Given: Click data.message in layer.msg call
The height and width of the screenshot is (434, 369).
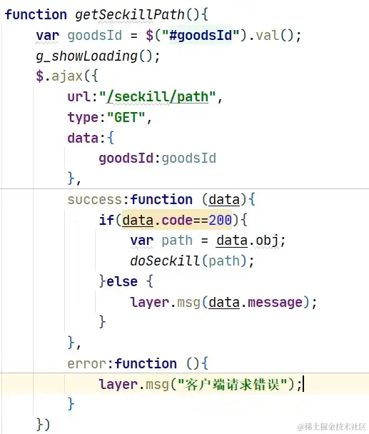Looking at the screenshot, I should (256, 302).
